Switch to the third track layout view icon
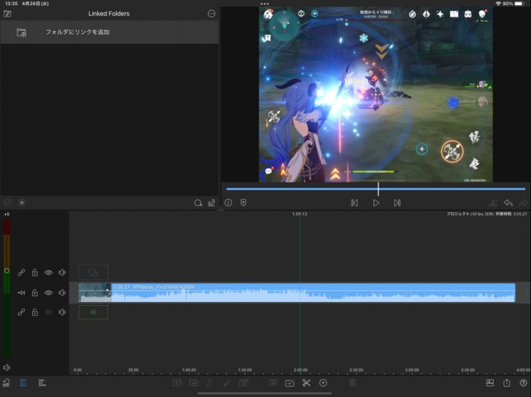This screenshot has width=531, height=397. 42,383
